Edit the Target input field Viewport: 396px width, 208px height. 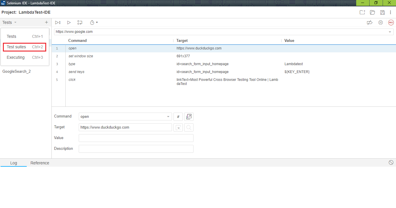click(x=125, y=127)
